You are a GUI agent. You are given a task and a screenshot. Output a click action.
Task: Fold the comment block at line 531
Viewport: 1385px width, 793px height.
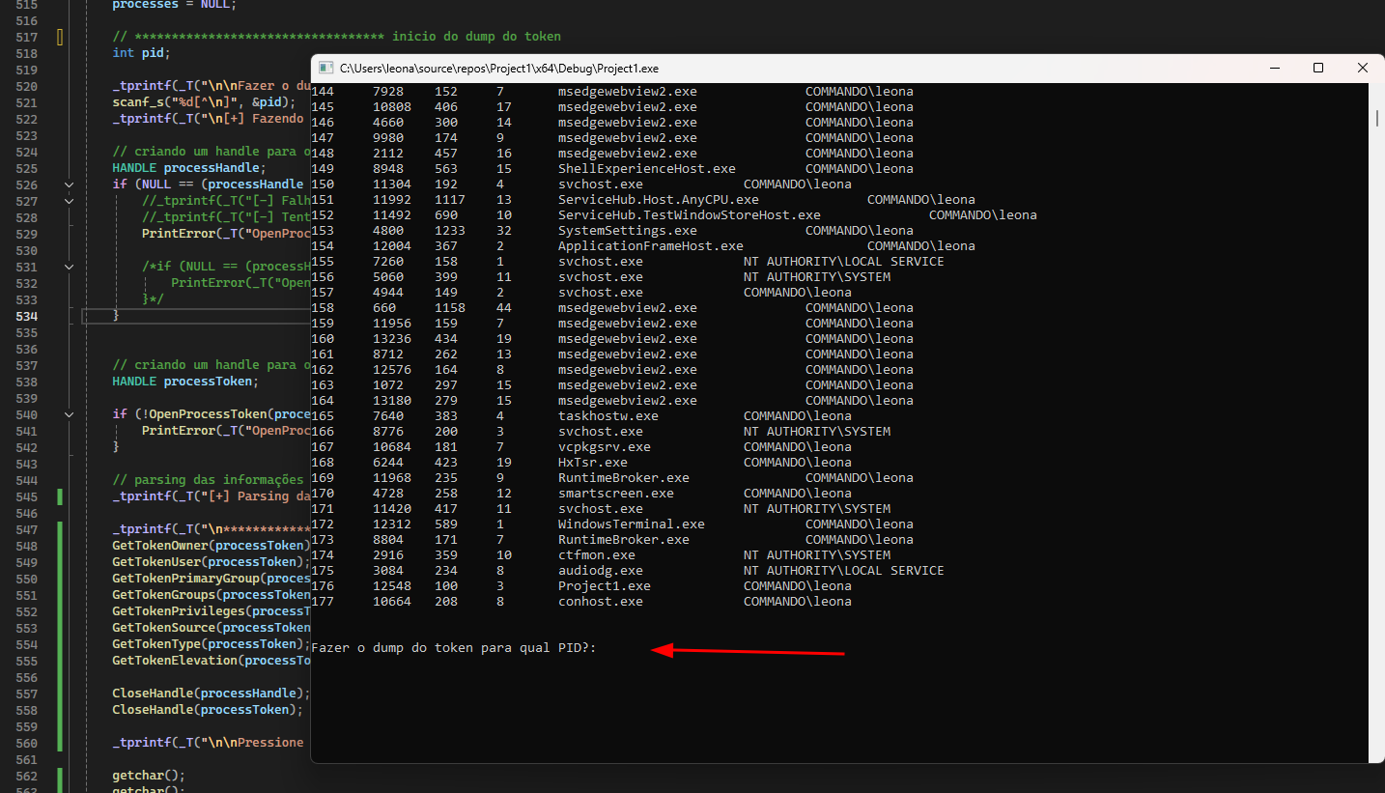(69, 267)
